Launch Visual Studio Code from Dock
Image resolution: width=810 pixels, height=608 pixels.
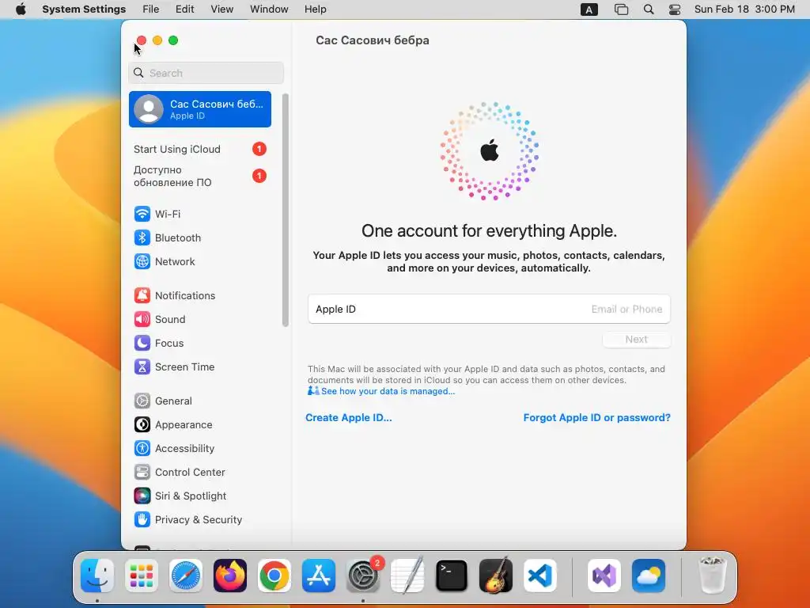pos(539,576)
